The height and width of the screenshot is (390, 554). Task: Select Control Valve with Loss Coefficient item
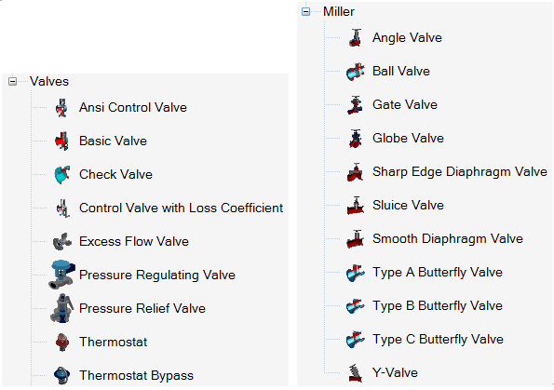[181, 208]
